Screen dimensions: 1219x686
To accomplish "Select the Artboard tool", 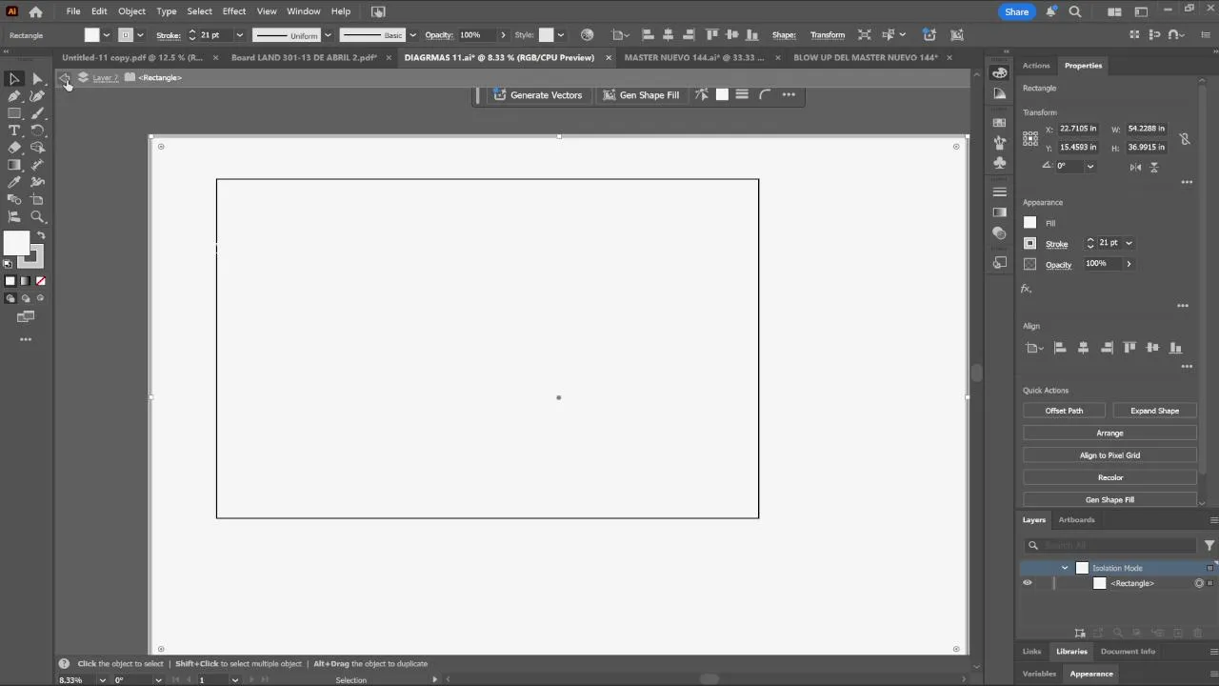I will pyautogui.click(x=37, y=199).
